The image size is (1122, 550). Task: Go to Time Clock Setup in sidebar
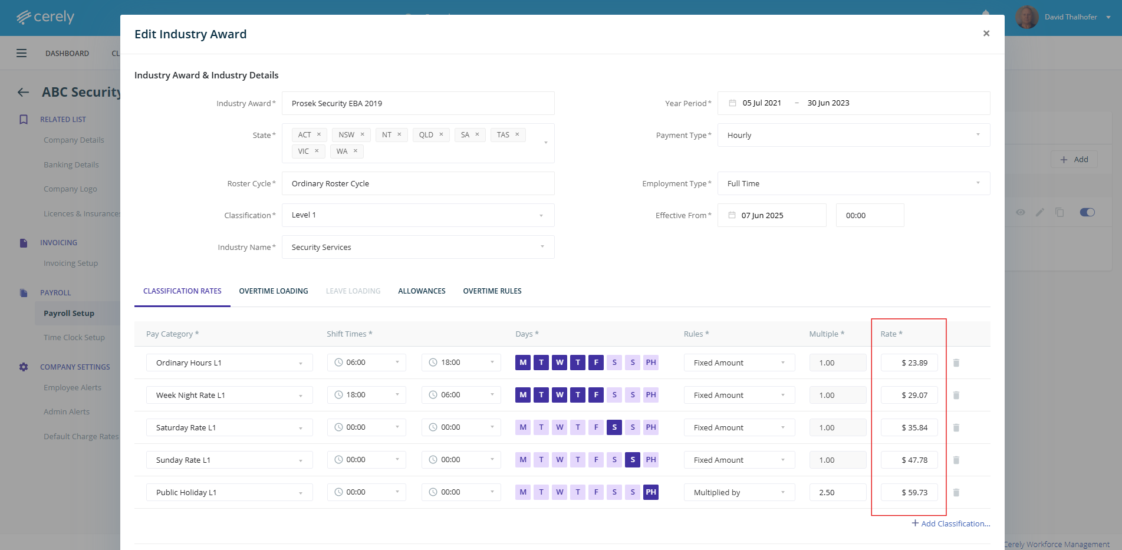[74, 338]
